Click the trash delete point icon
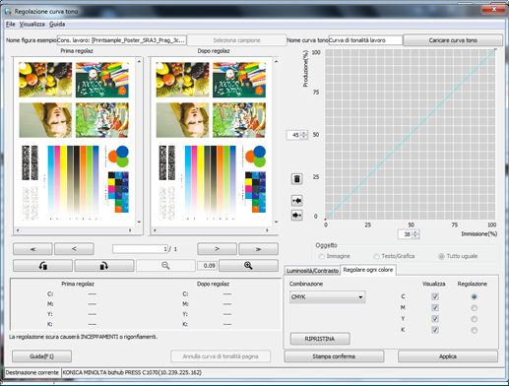The width and height of the screenshot is (509, 386). (296, 179)
